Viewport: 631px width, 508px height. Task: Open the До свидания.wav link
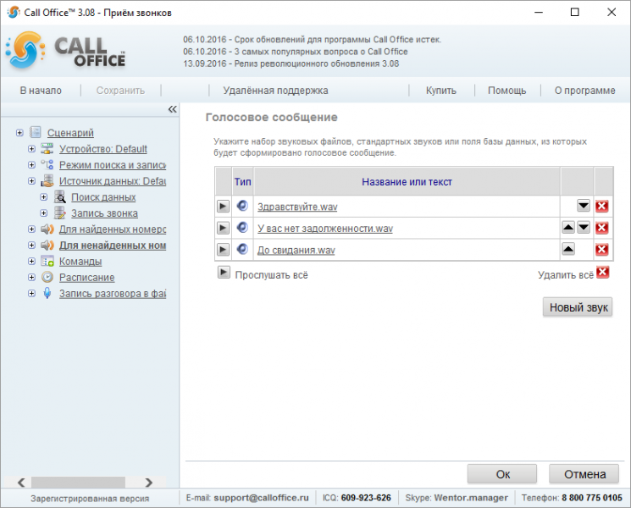point(296,250)
